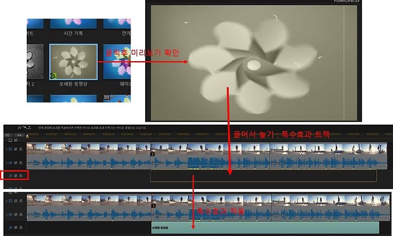
Task: Click clip marker in the empty-effect-track timeline
Action: [x=152, y=154]
